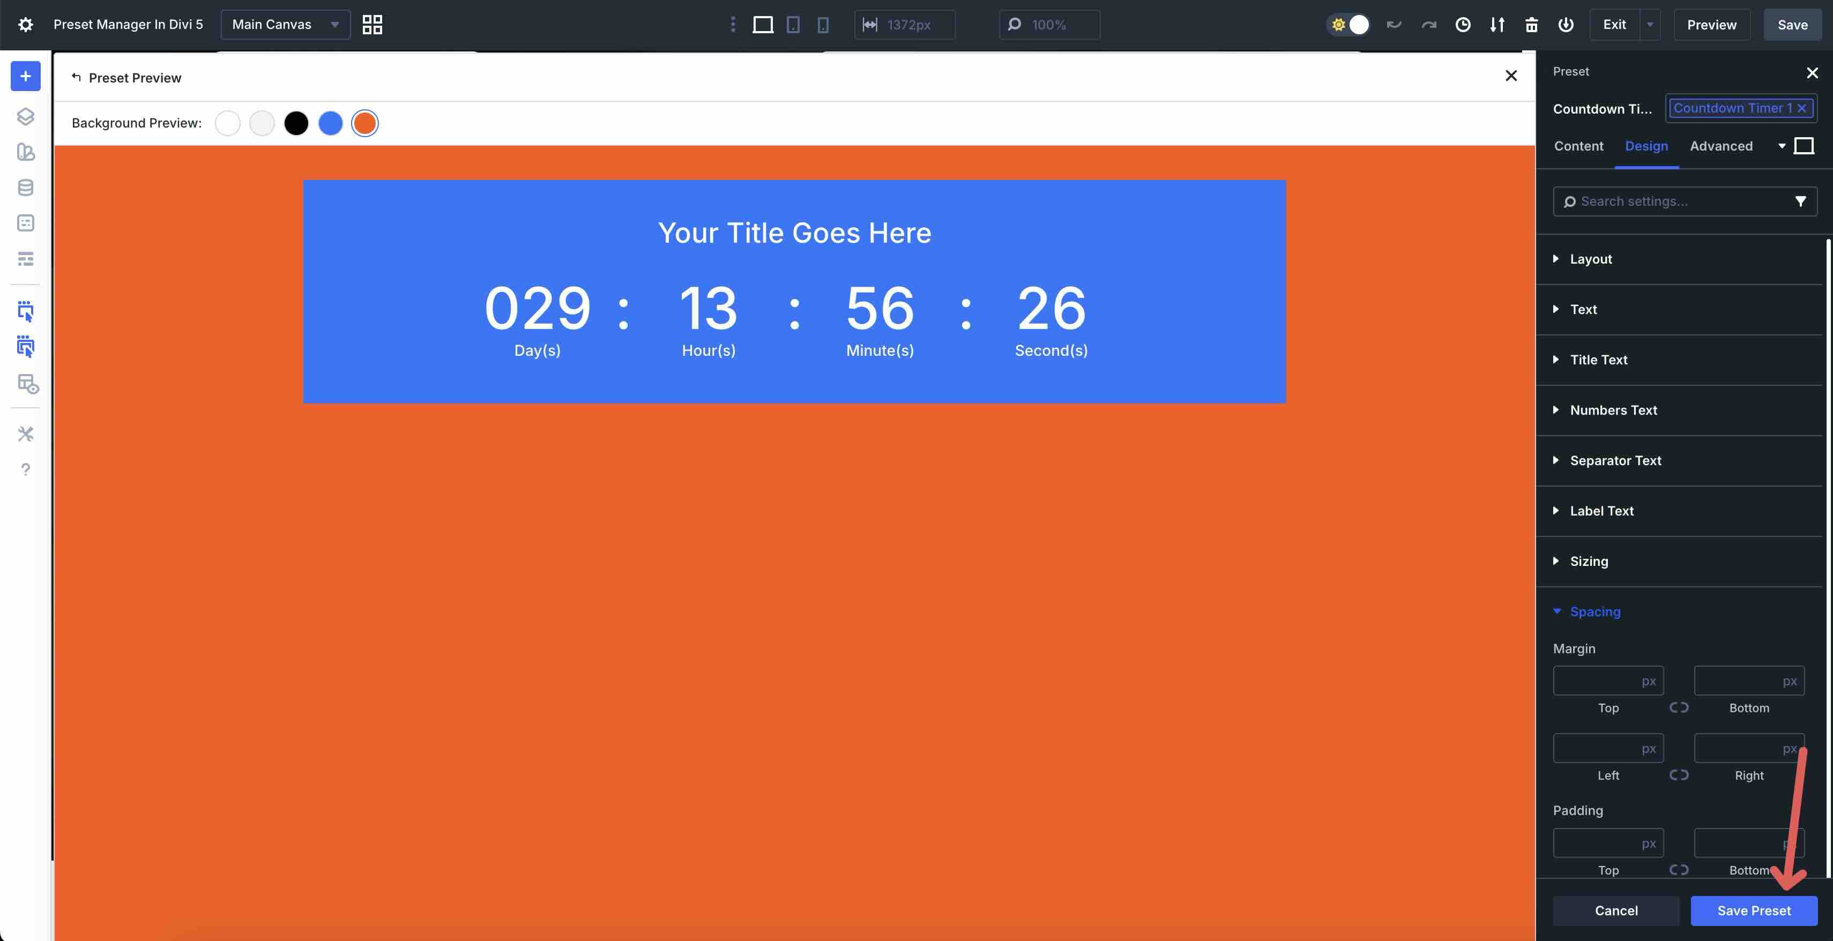
Task: Open the wireframe grid view icon
Action: [372, 25]
